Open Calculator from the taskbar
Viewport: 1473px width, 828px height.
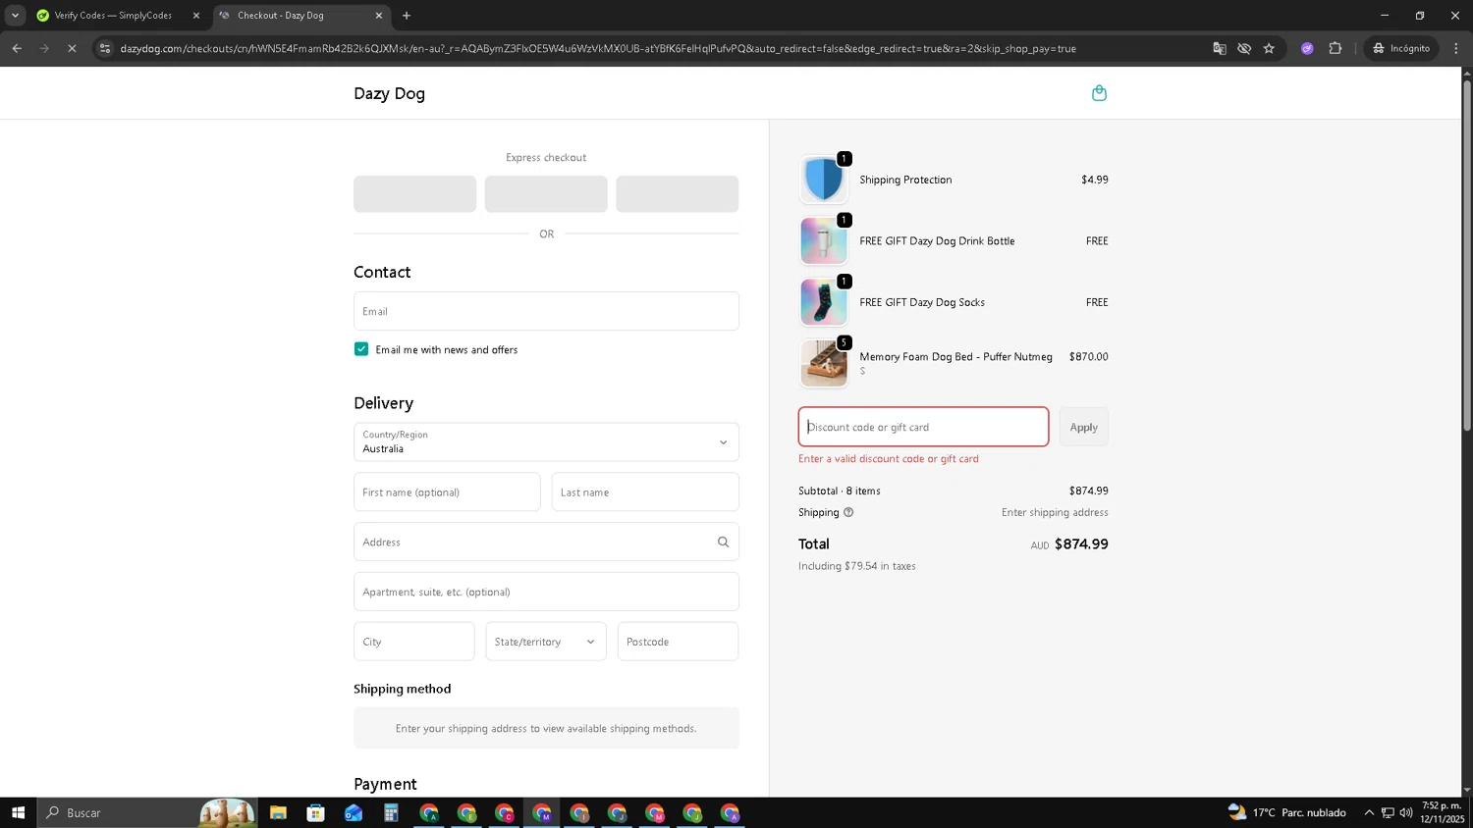coord(391,812)
